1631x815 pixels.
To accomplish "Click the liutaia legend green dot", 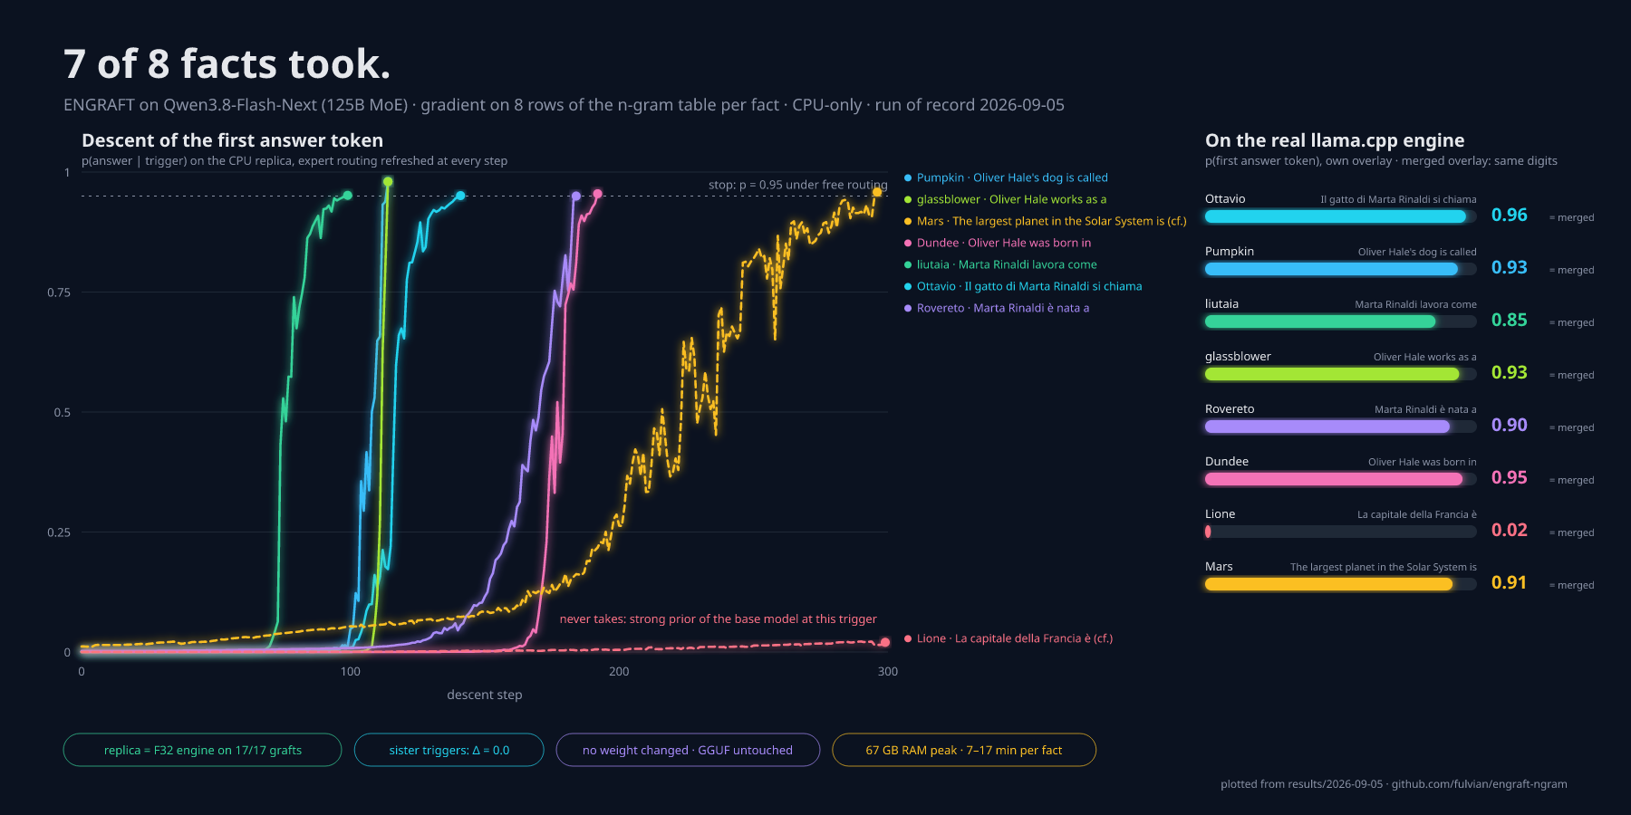I will [x=908, y=264].
